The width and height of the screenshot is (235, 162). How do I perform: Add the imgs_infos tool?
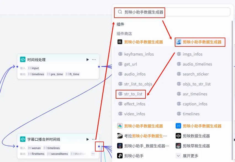pos(190,54)
